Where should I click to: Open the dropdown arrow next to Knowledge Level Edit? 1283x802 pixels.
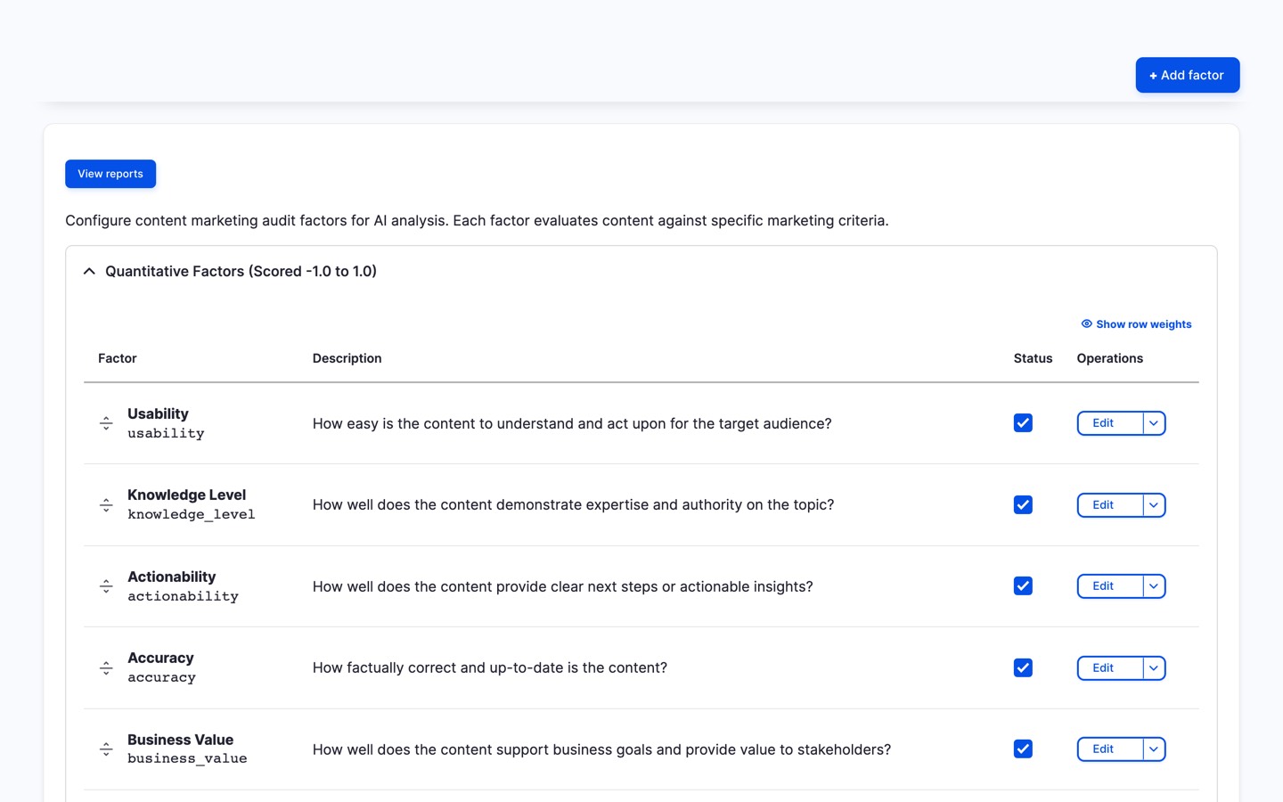tap(1154, 505)
